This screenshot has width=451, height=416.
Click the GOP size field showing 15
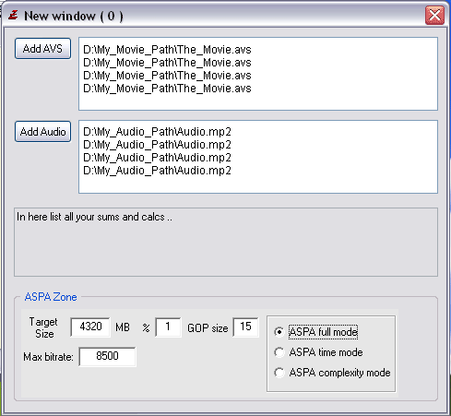coord(245,327)
